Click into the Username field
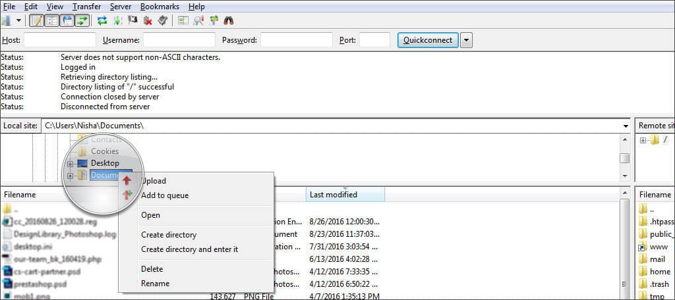The height and width of the screenshot is (300, 675). [x=179, y=40]
